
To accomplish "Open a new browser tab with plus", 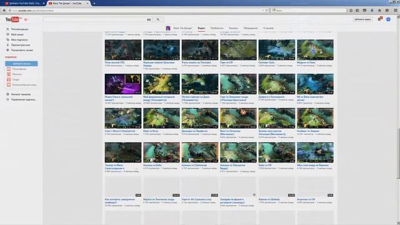I will click(94, 3).
